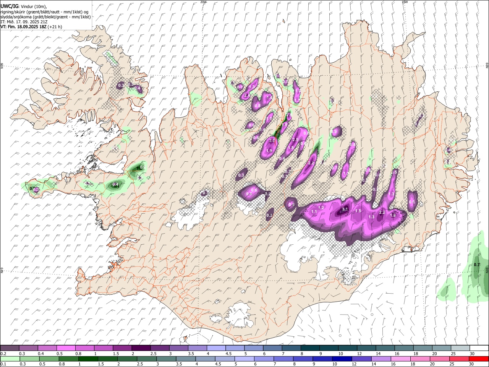Click the bright pink top-row swatch between 0.5 and 0.8

click(66, 348)
